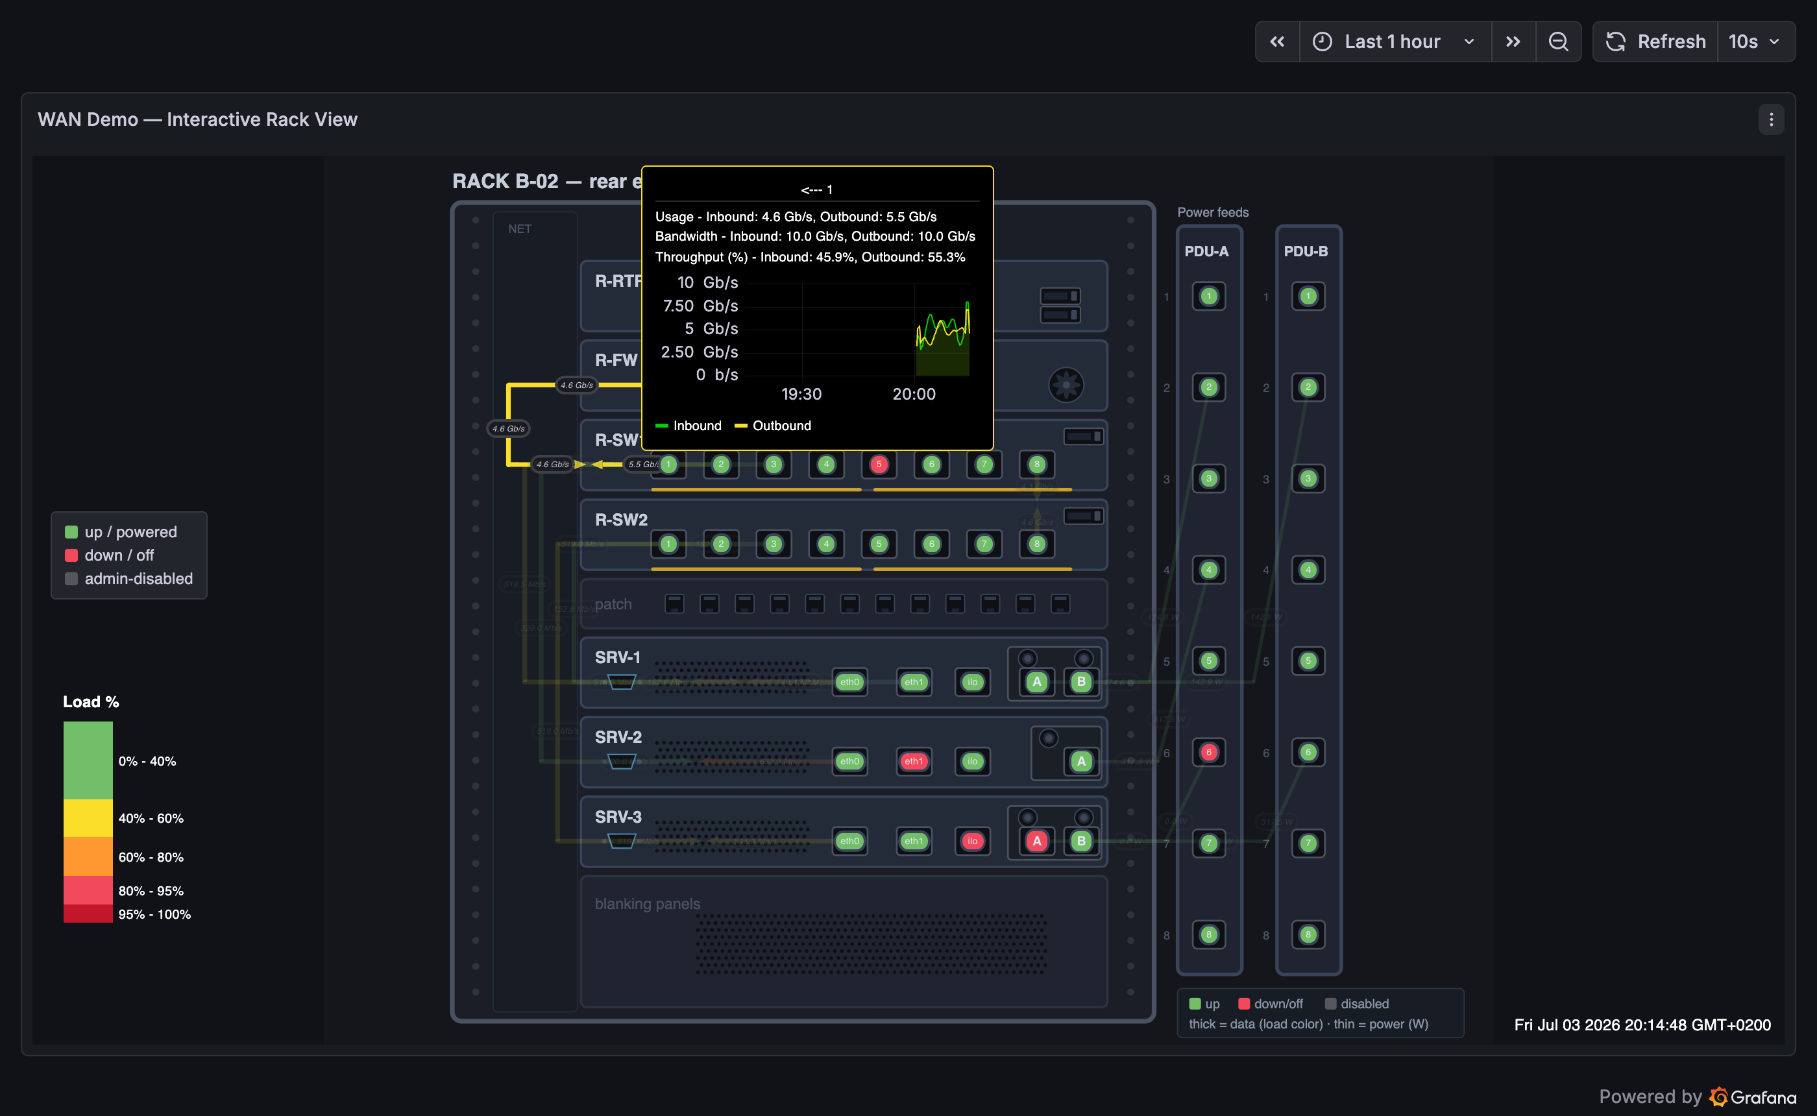
Task: Select R-SW1 port 3
Action: pyautogui.click(x=774, y=465)
